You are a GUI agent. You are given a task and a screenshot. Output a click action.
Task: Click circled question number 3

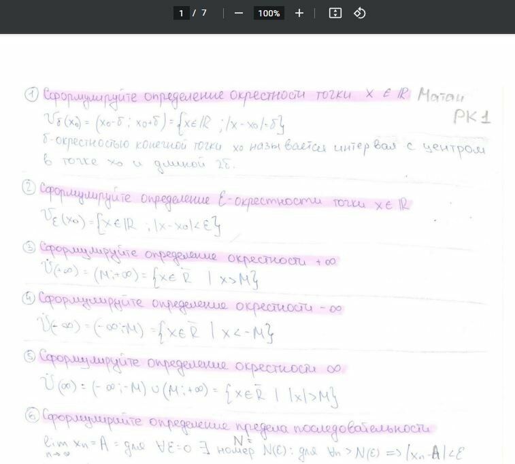29,247
